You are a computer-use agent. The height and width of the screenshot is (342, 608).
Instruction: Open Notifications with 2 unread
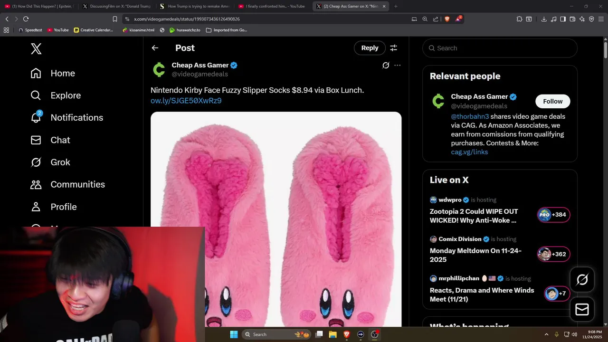click(x=66, y=117)
